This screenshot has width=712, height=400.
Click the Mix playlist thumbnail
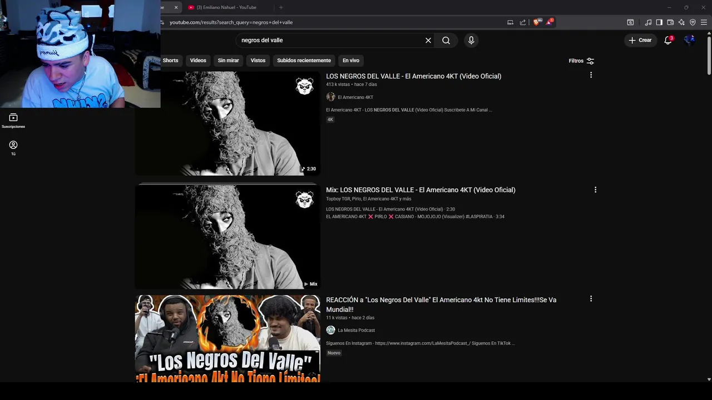pos(228,237)
